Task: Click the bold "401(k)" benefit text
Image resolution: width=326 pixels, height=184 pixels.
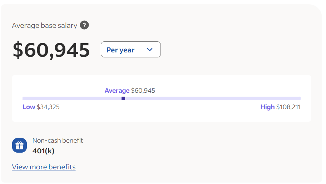Action: [x=43, y=151]
